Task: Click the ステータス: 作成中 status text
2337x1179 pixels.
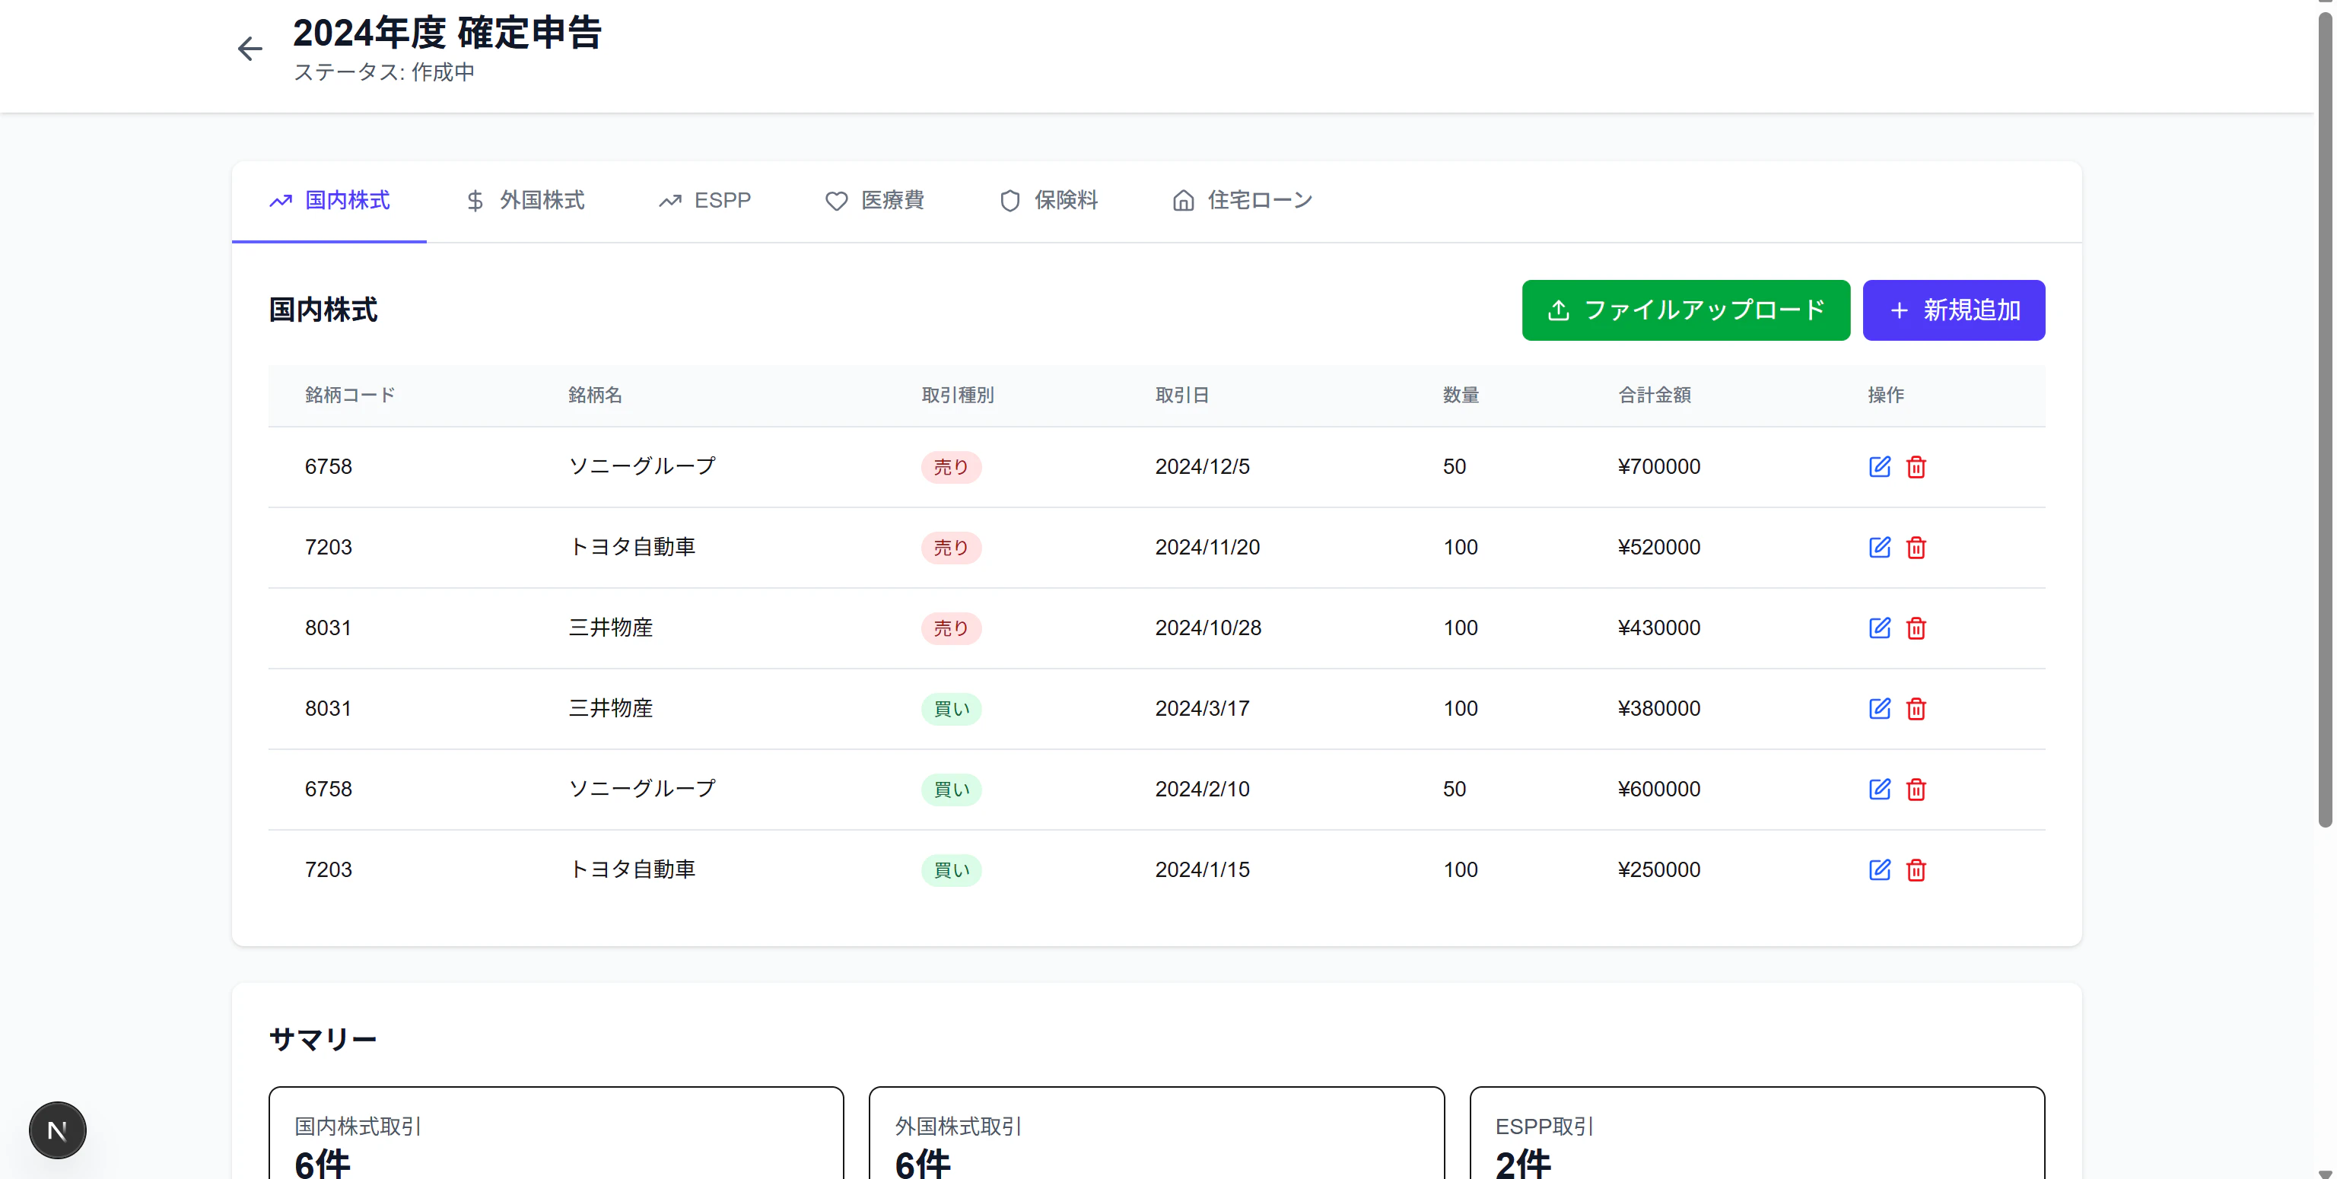Action: pyautogui.click(x=383, y=72)
